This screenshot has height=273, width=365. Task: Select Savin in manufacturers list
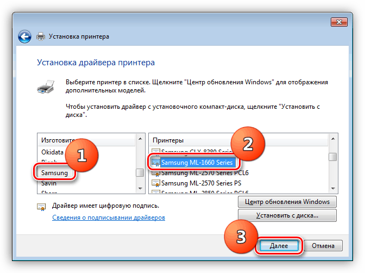pos(49,183)
